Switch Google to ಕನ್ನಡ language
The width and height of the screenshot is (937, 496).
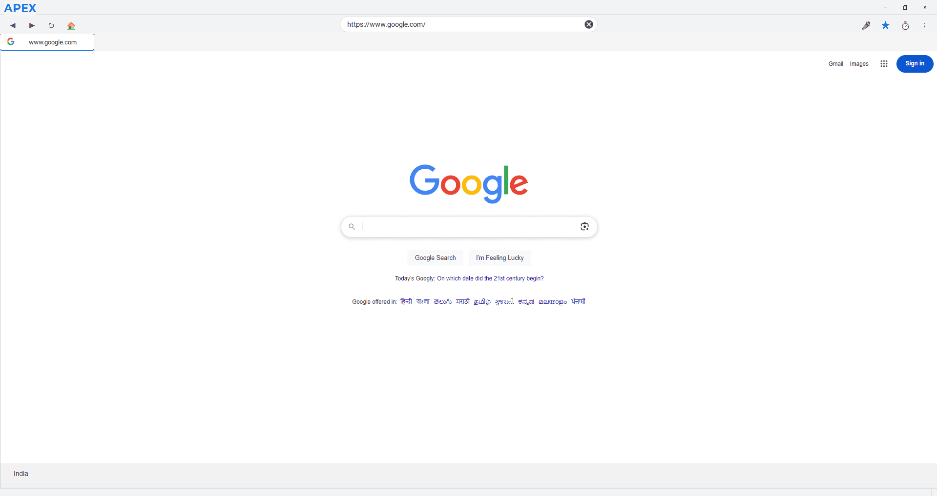tap(526, 302)
